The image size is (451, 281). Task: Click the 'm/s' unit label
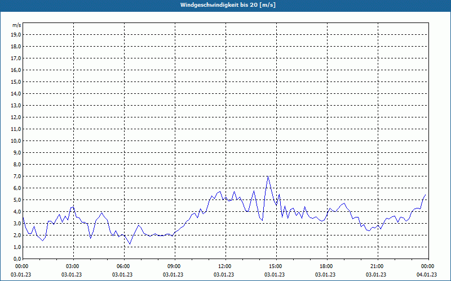17,25
